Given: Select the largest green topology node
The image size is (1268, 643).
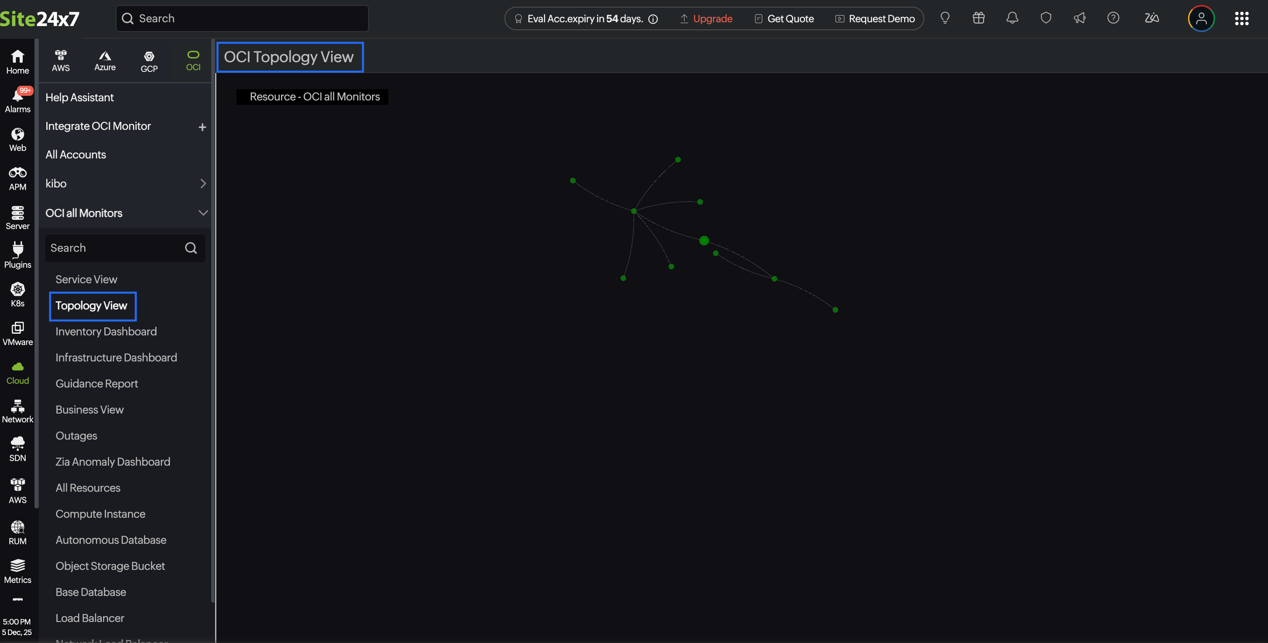Looking at the screenshot, I should click(x=704, y=240).
